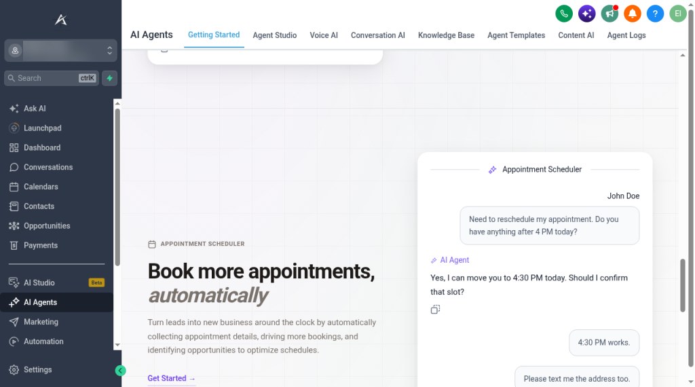Screen dimensions: 695x387
Task: Click the AI Agents page title
Action: pyautogui.click(x=151, y=35)
